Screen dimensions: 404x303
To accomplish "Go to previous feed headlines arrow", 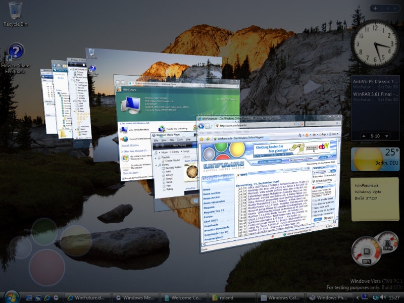I will pos(364,136).
